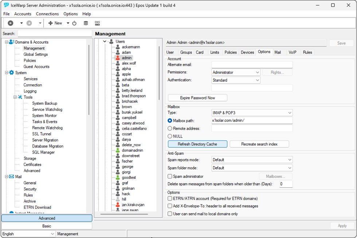The width and height of the screenshot is (357, 238).
Task: Enable the Spam administrator checkbox
Action: pos(170,176)
